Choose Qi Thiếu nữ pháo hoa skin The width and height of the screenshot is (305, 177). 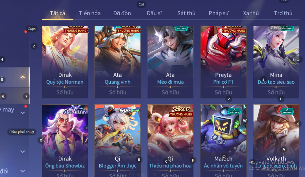tap(171, 141)
